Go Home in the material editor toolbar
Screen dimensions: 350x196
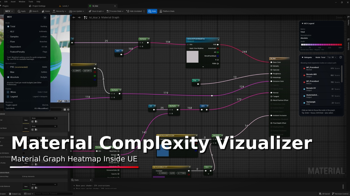tap(46, 11)
